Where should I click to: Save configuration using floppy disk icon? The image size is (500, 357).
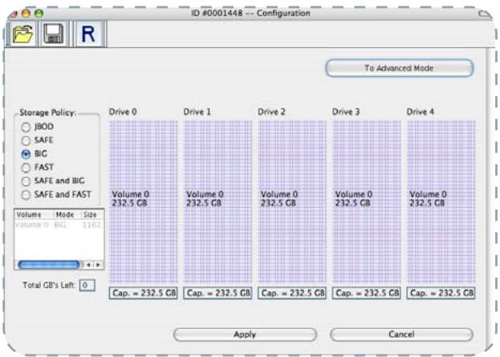coord(54,34)
